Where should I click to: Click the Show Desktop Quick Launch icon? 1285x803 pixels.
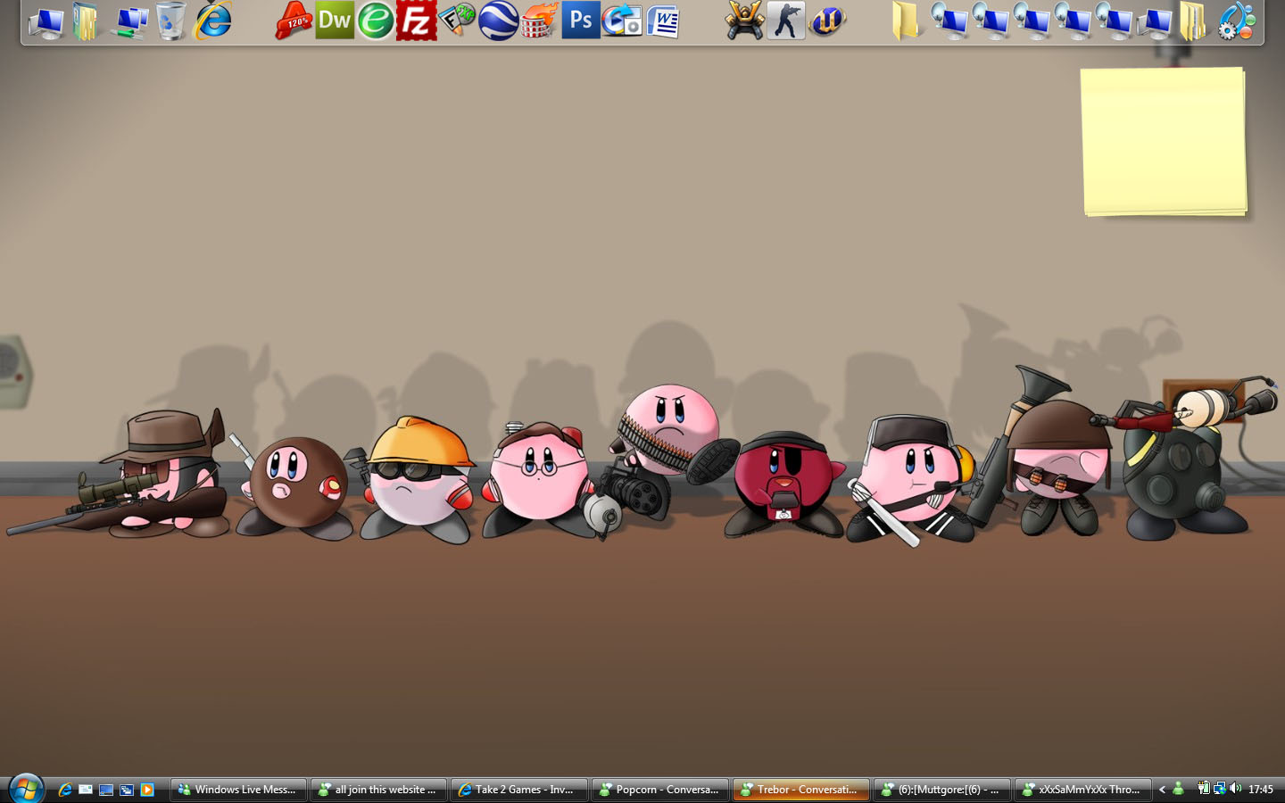(x=106, y=790)
